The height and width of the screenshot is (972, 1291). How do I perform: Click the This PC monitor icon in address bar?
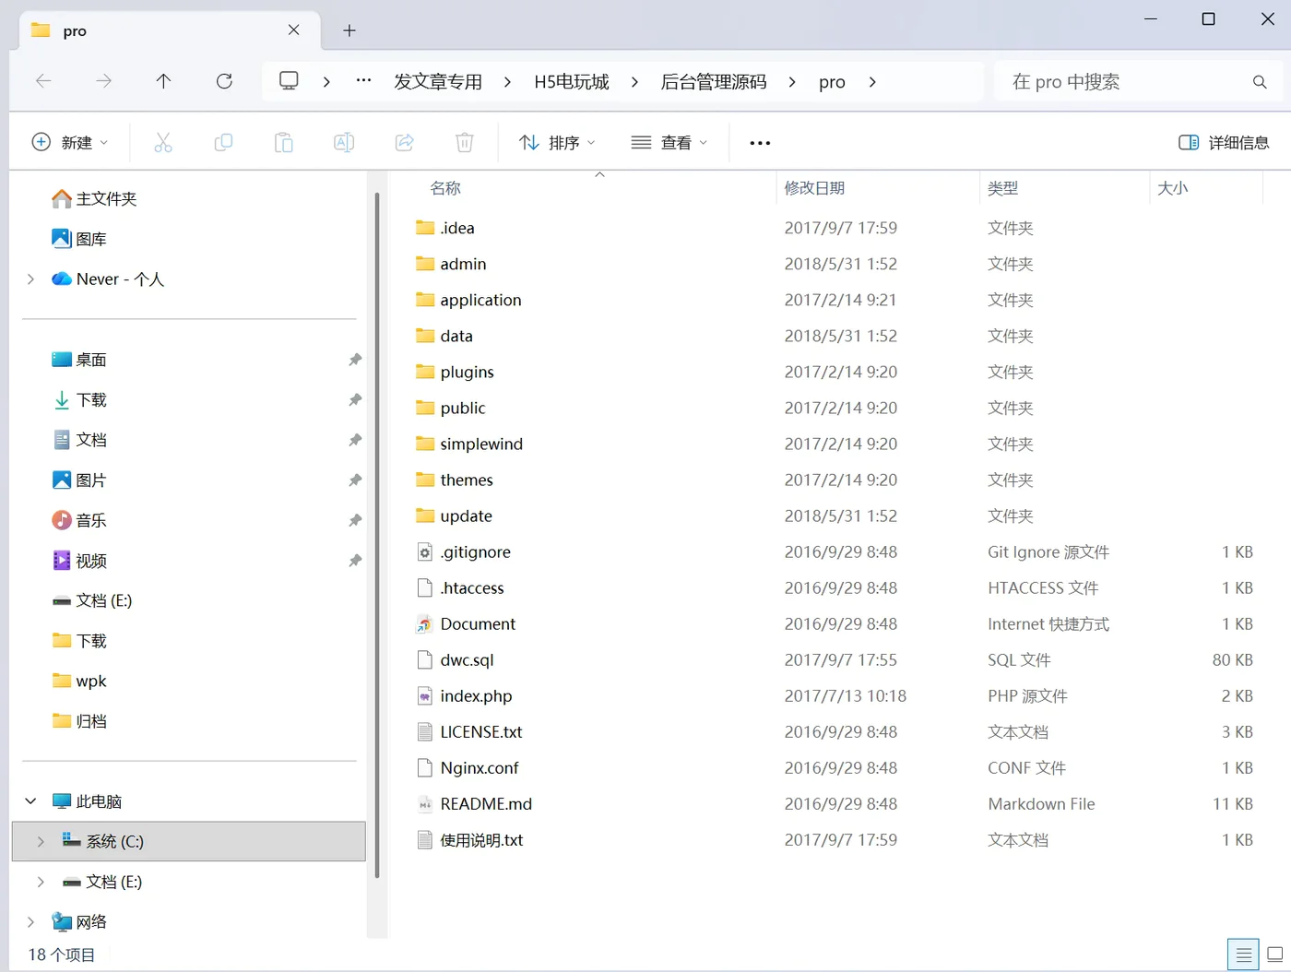[289, 81]
